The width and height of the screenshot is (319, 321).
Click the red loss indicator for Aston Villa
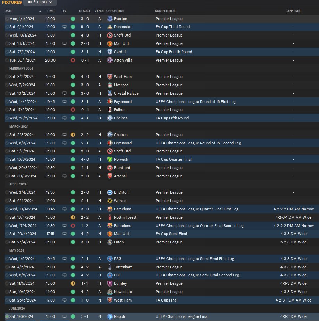pyautogui.click(x=73, y=60)
